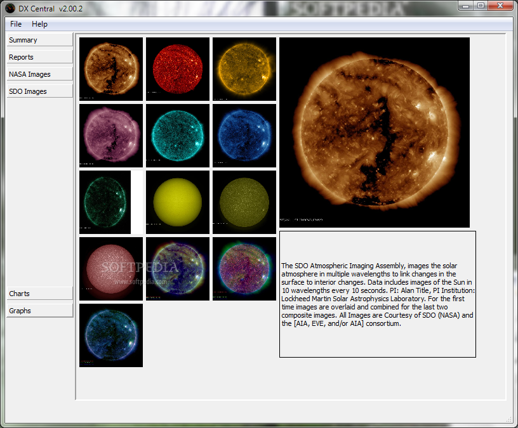Viewport: 518px width, 428px height.
Task: Click the DX Central title bar icon
Action: [x=10, y=8]
